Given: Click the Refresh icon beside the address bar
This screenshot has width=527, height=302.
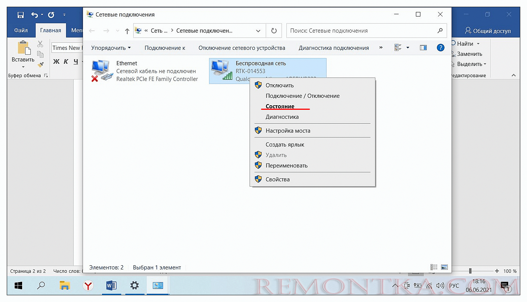Looking at the screenshot, I should click(x=274, y=31).
